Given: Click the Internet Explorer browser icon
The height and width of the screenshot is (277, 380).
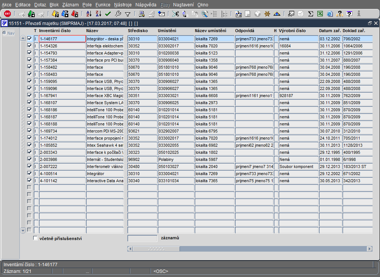Looking at the screenshot, I should (330, 14).
